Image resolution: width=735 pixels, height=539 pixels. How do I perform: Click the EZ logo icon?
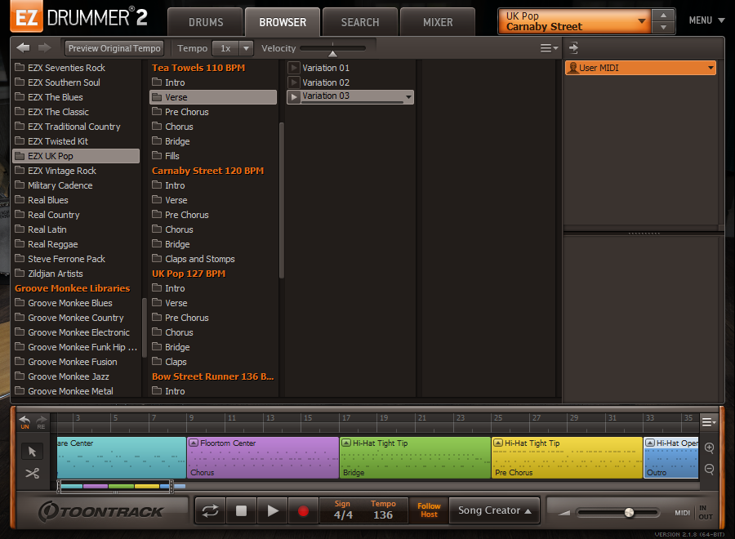click(x=27, y=17)
